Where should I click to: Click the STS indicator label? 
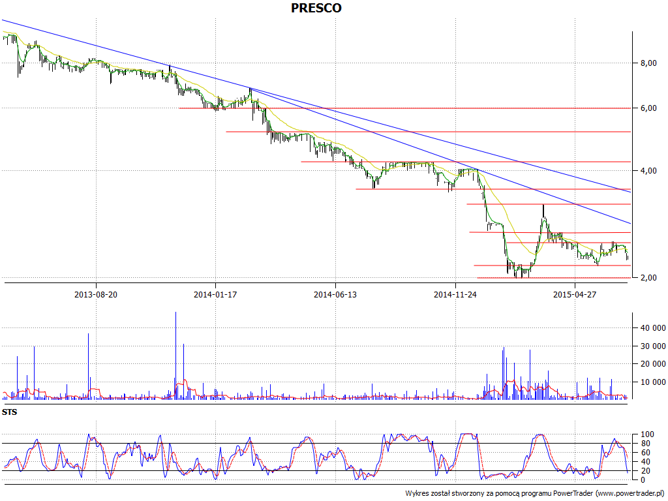pyautogui.click(x=9, y=412)
